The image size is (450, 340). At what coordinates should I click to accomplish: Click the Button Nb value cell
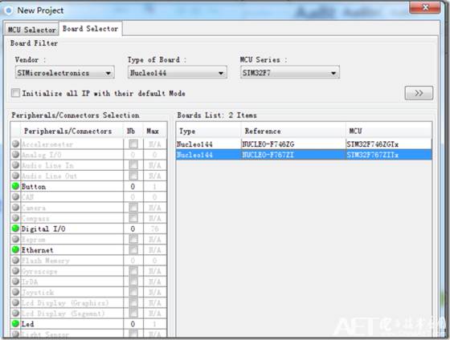[133, 187]
